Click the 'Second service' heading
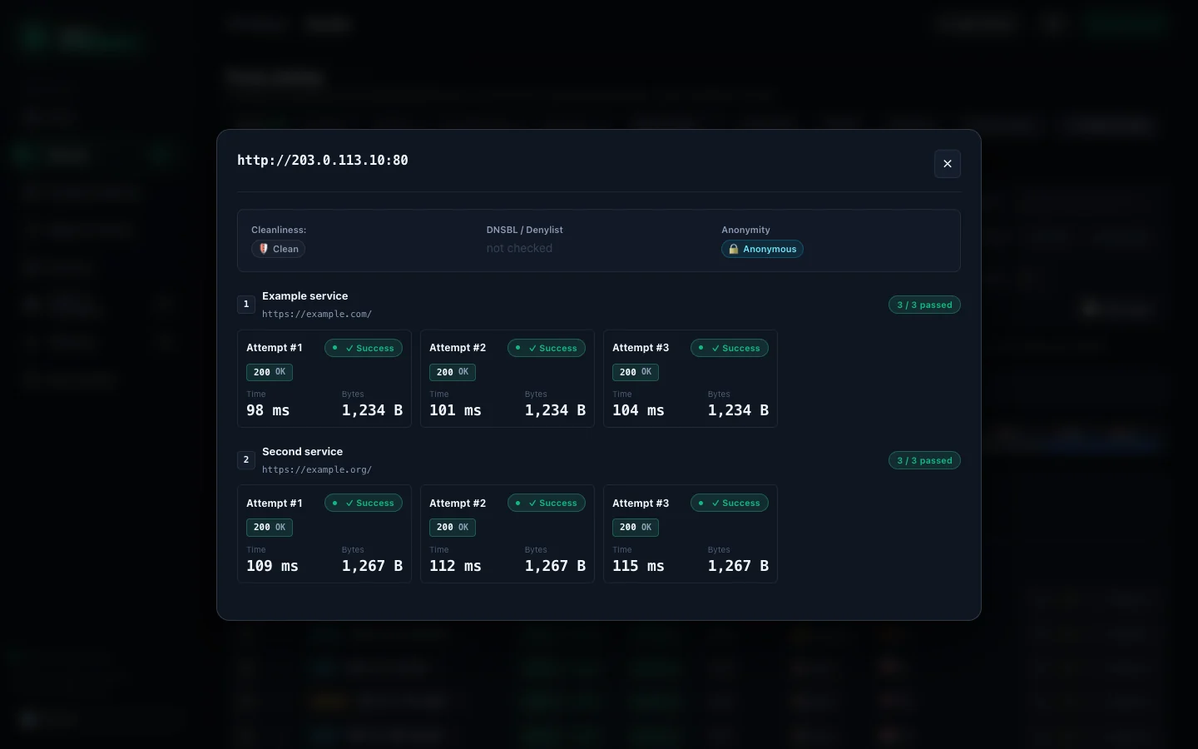This screenshot has height=749, width=1198. click(303, 452)
